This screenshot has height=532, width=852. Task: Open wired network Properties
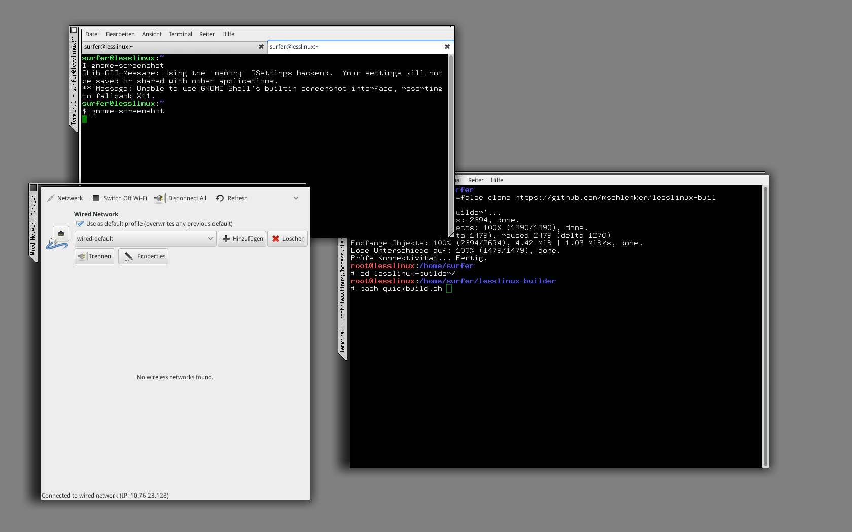[143, 256]
